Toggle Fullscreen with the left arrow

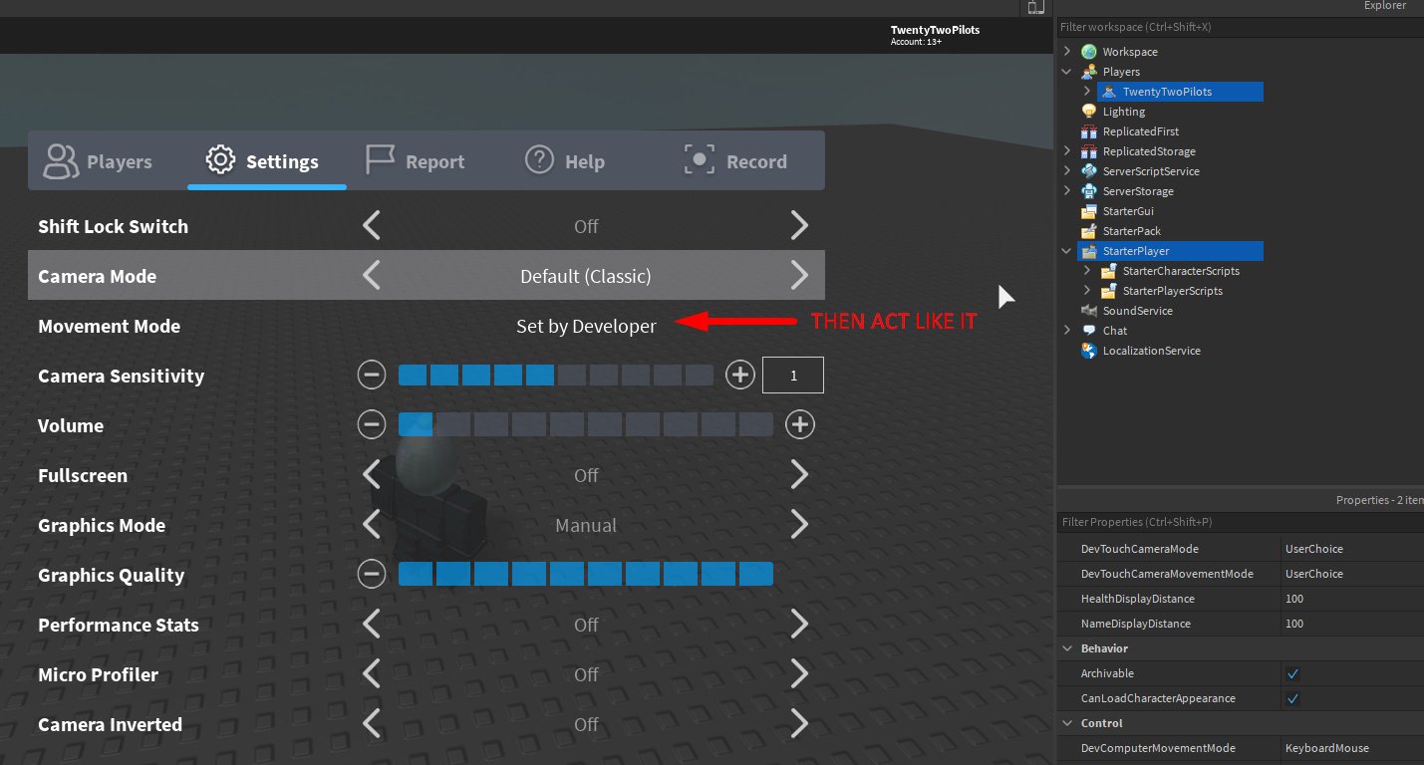372,475
